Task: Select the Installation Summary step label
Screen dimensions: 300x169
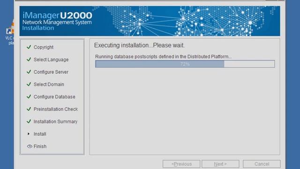Action: coord(55,122)
